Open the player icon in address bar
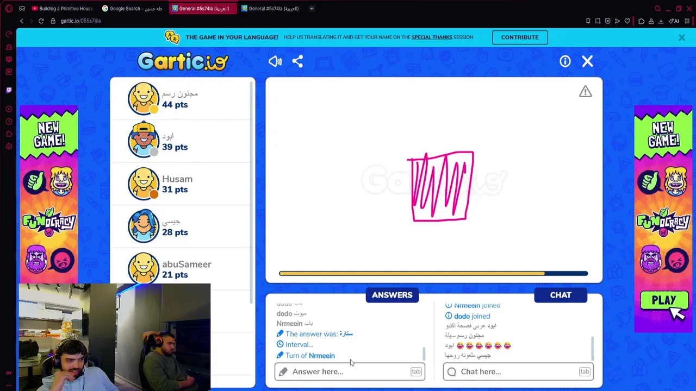The image size is (696, 391). 617,21
